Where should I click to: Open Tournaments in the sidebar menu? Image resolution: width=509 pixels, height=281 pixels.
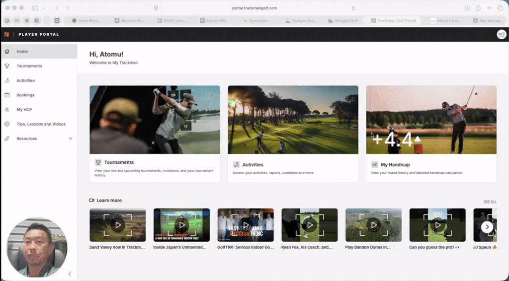[39, 66]
